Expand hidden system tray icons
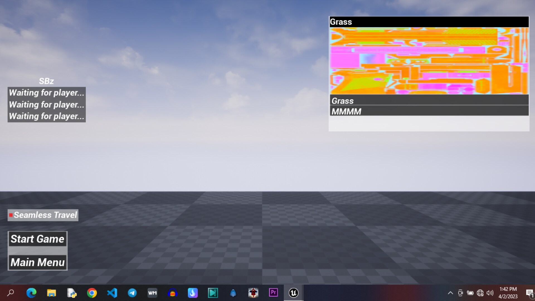Screen dimensions: 535x301 point(451,293)
